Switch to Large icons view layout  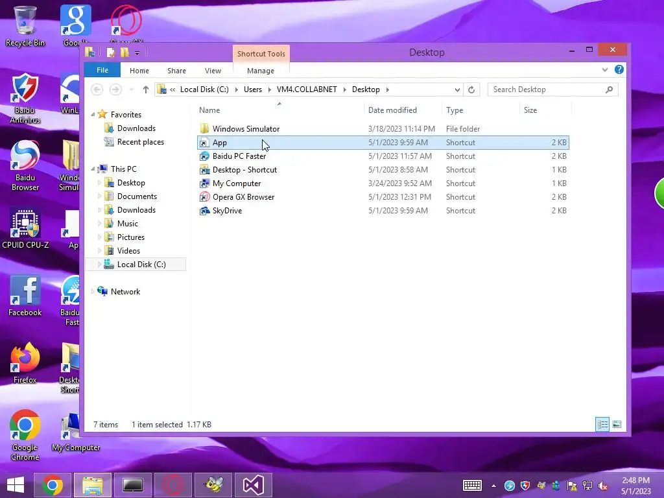pos(617,424)
